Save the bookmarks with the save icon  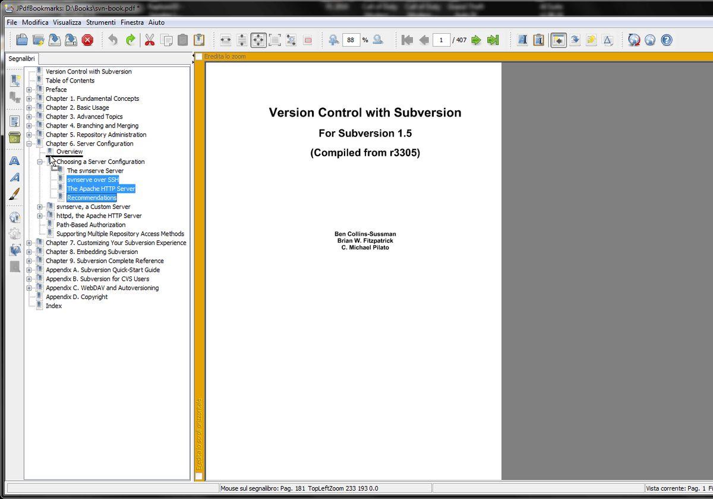click(x=54, y=40)
